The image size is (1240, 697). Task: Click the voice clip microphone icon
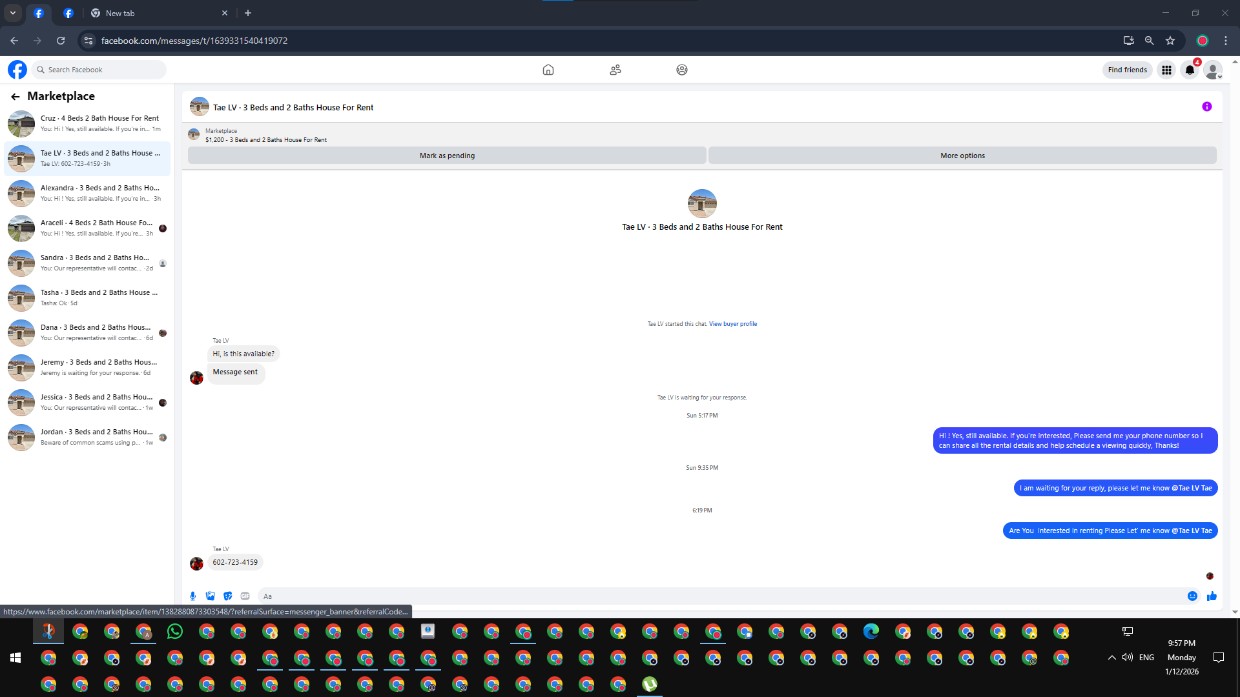(x=192, y=596)
